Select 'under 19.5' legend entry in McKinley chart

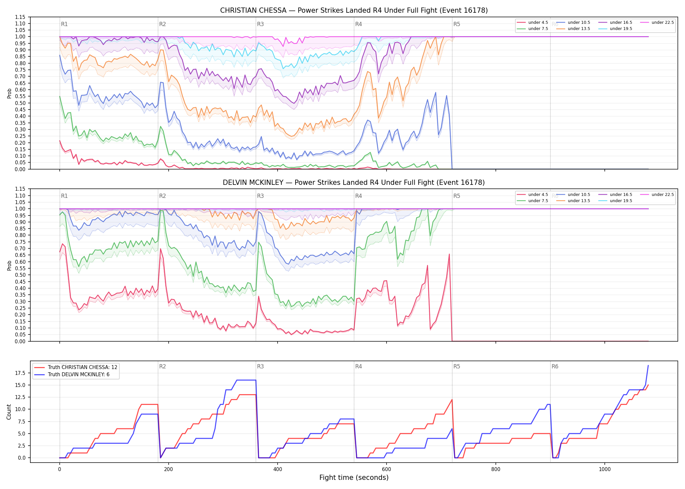click(615, 201)
